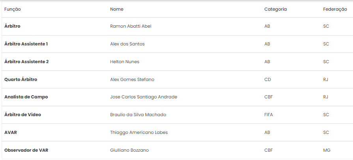Click the Categoria column header
Viewport: 353px width, 160px height.
tap(275, 9)
